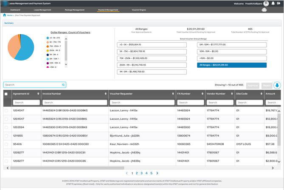The width and height of the screenshot is (284, 190).
Task: Click the main Search input field
Action: pos(34,85)
